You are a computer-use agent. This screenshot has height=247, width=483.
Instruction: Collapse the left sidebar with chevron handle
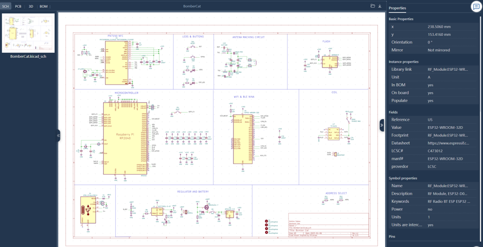point(58,136)
